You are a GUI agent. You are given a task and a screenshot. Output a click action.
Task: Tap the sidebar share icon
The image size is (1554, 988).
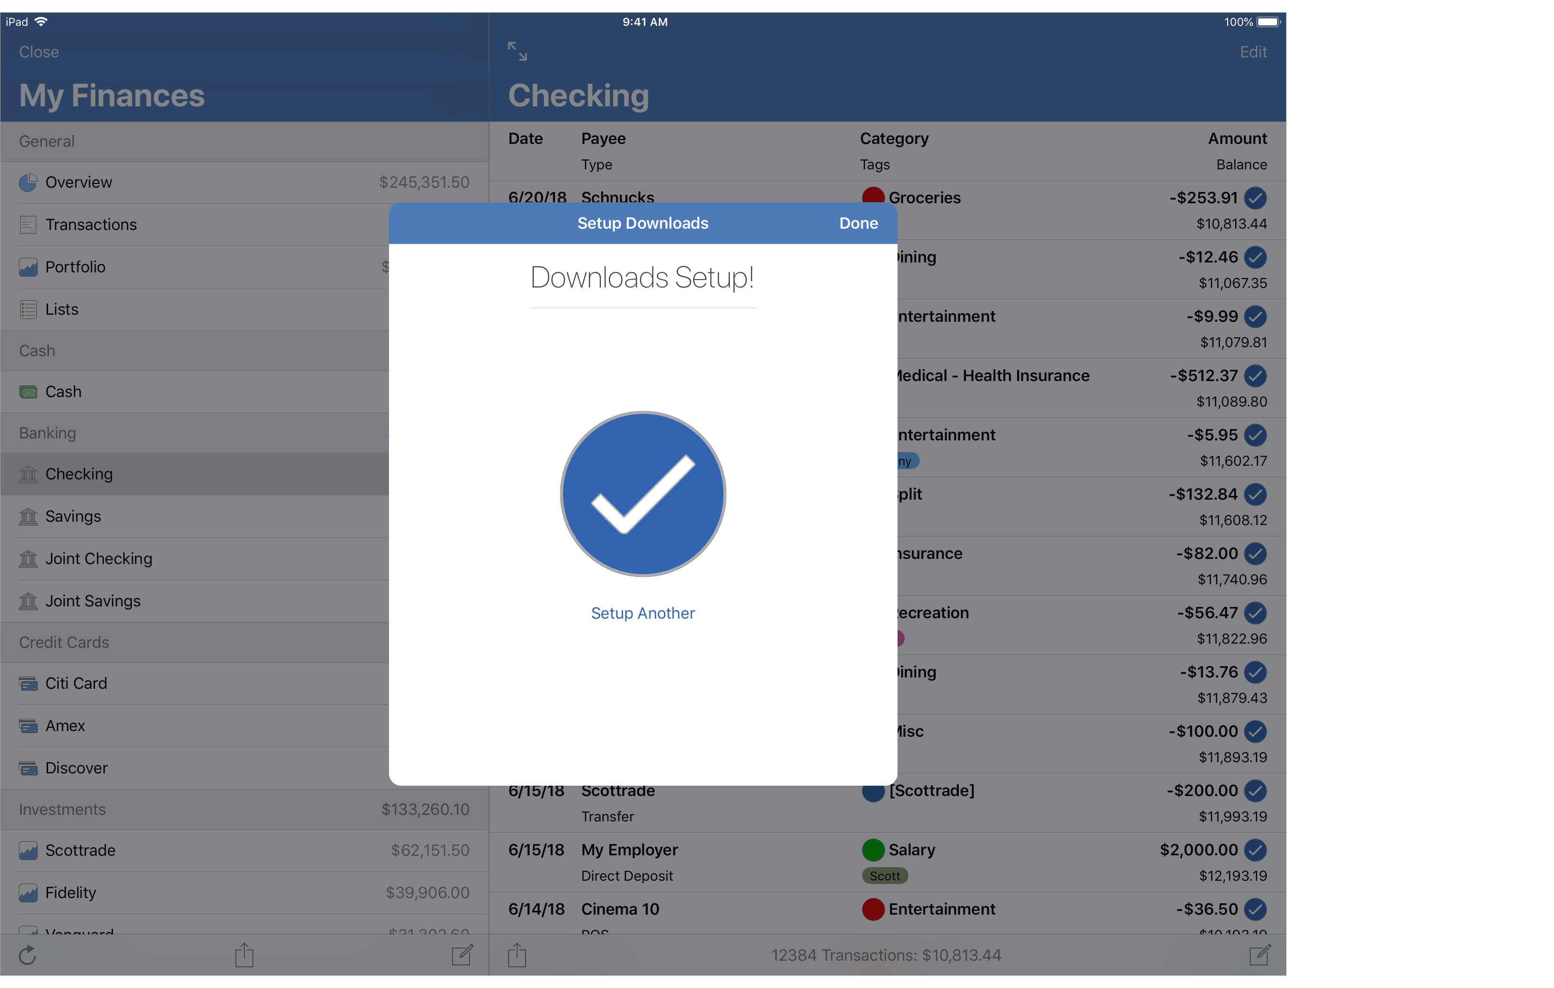coord(244,955)
